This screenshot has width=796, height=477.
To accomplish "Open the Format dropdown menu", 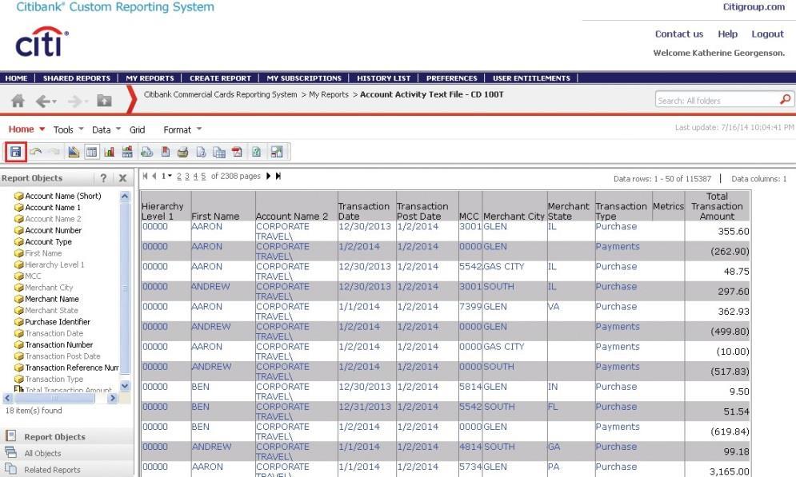I will click(182, 129).
